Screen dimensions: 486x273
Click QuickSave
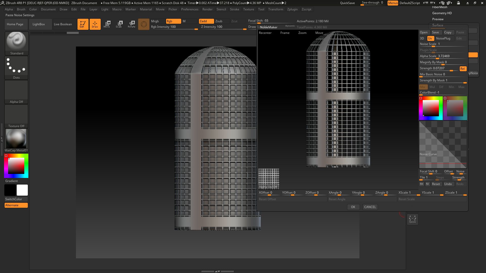[x=347, y=3]
